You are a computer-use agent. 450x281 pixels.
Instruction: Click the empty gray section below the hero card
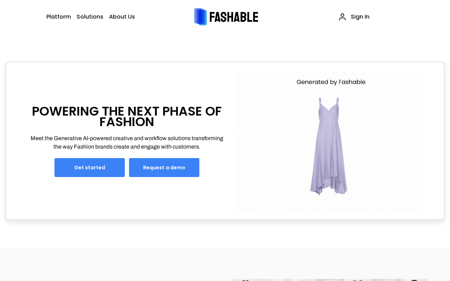tap(116, 263)
